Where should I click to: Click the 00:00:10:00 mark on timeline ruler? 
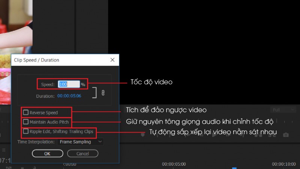284,164
